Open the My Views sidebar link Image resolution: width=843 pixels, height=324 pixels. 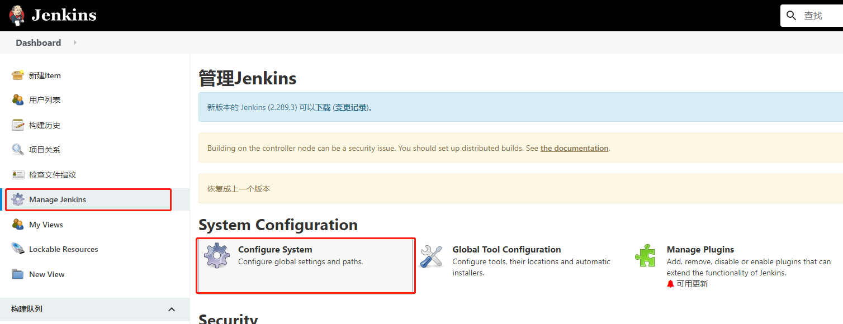point(46,225)
